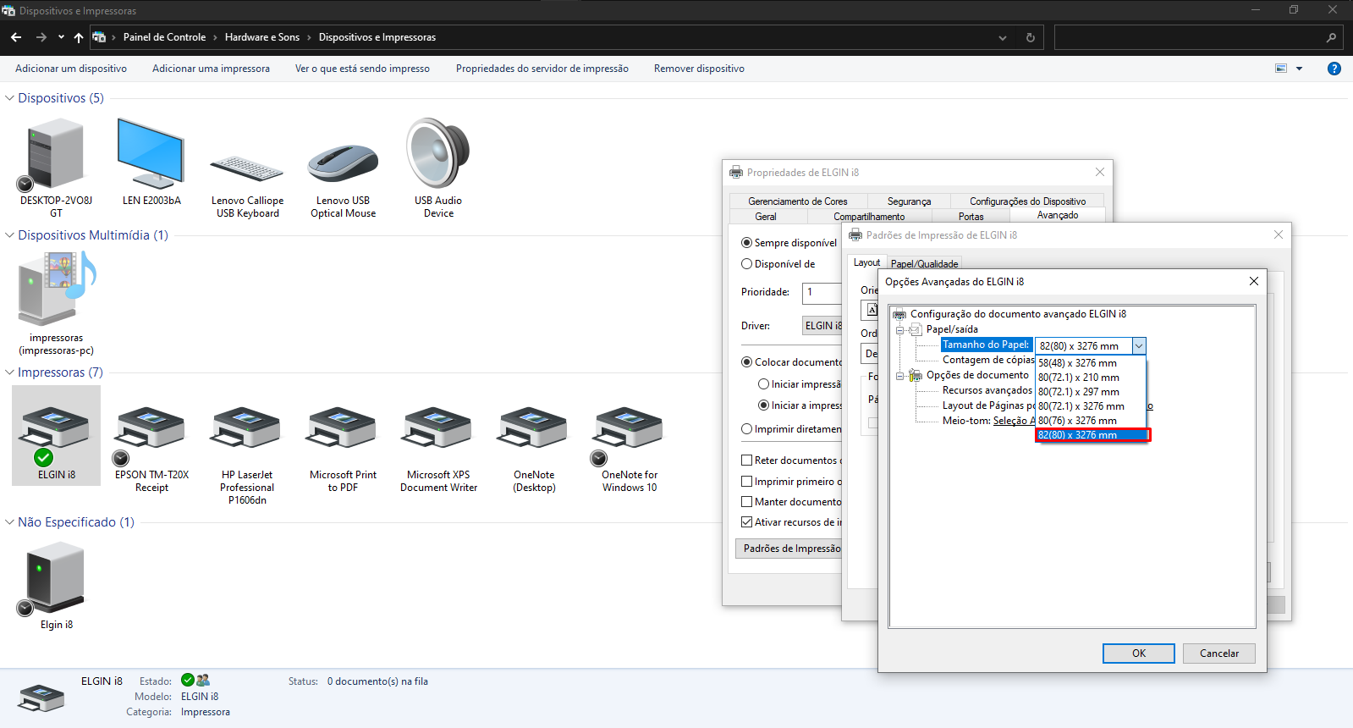Image resolution: width=1353 pixels, height=728 pixels.
Task: Collapse the Impressoras (7) group
Action: [10, 372]
